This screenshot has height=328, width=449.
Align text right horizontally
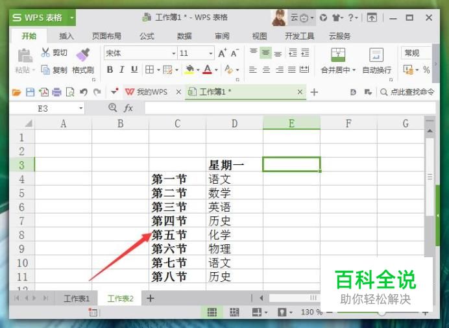point(280,69)
